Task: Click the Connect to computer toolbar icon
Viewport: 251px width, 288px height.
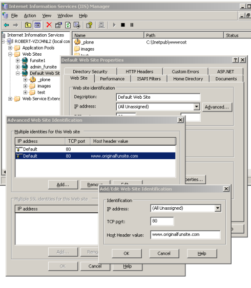Action: [101, 25]
